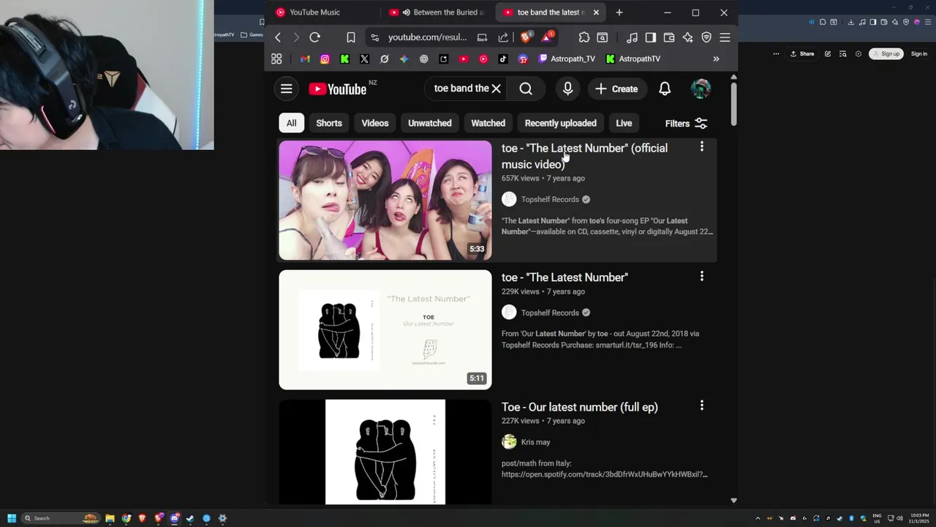Viewport: 936px width, 527px height.
Task: Open the Brave main menu
Action: click(725, 37)
